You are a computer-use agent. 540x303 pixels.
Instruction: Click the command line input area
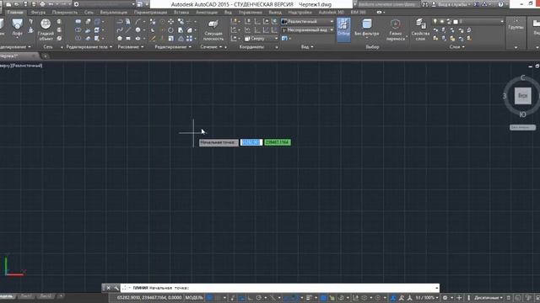click(x=279, y=288)
